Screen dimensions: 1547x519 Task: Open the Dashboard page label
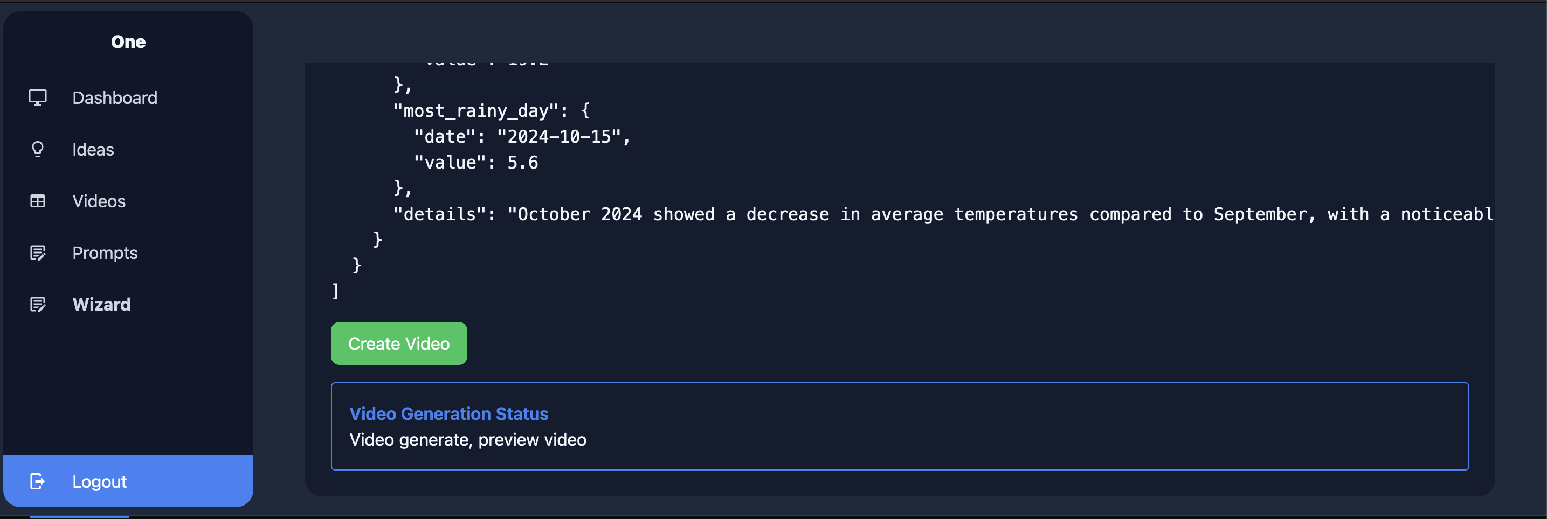(115, 98)
